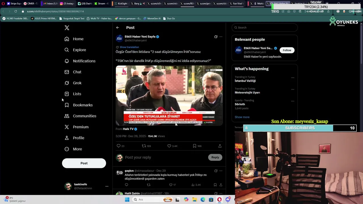This screenshot has width=363, height=204.
Task: Switch to the KickSight tab
Action: click(x=121, y=3)
